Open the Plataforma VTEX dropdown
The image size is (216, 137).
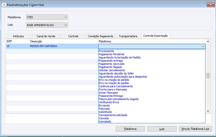click(47, 17)
